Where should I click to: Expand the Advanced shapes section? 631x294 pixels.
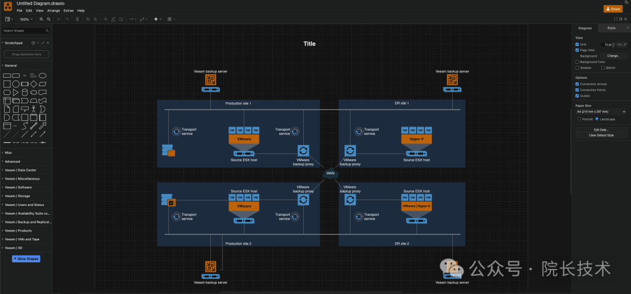(26, 162)
